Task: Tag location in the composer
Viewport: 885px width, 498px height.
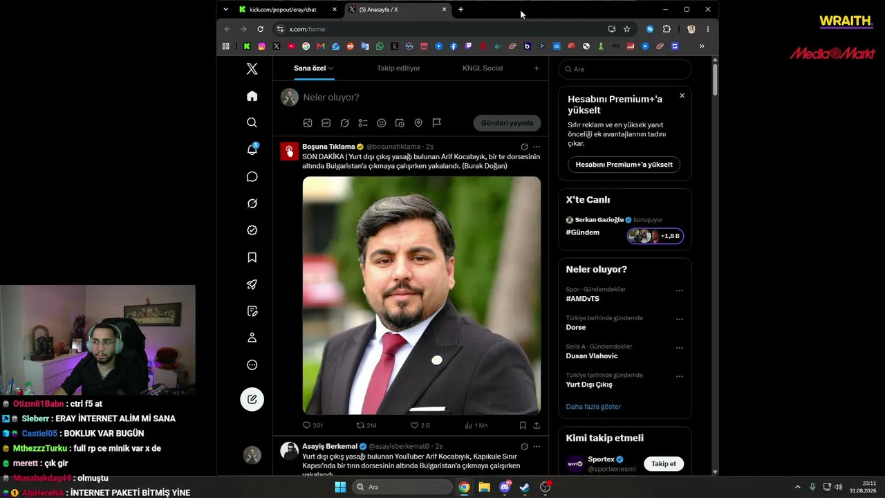Action: point(418,123)
